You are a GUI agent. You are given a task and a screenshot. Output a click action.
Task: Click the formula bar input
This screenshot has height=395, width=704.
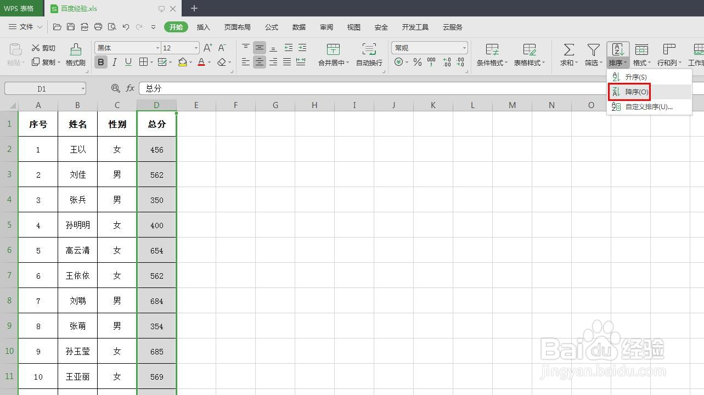click(421, 88)
